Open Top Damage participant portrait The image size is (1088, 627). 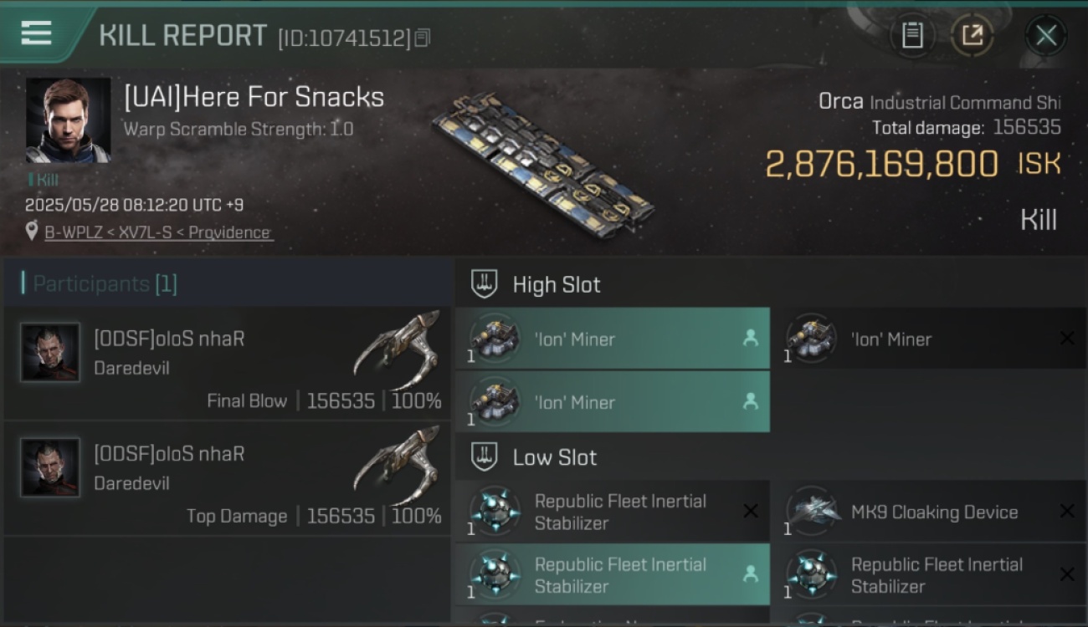click(x=50, y=468)
